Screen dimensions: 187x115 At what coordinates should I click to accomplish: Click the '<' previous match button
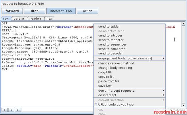(x=11, y=110)
